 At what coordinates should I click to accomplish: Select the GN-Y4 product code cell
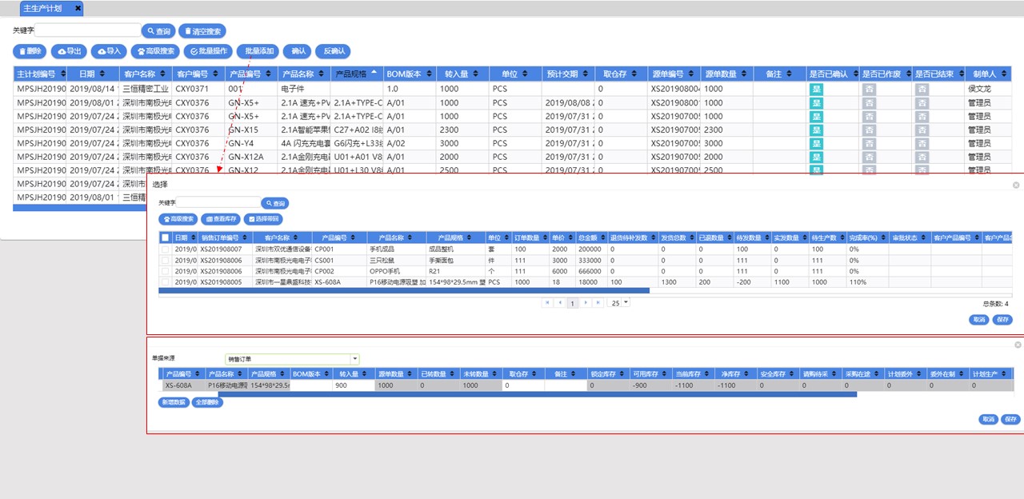point(251,143)
